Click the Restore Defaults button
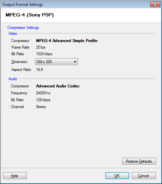This screenshot has width=162, height=184. [x=139, y=161]
